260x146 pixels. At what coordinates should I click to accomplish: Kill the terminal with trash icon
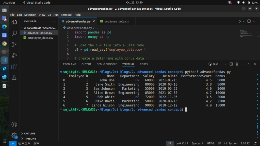[x=237, y=64]
